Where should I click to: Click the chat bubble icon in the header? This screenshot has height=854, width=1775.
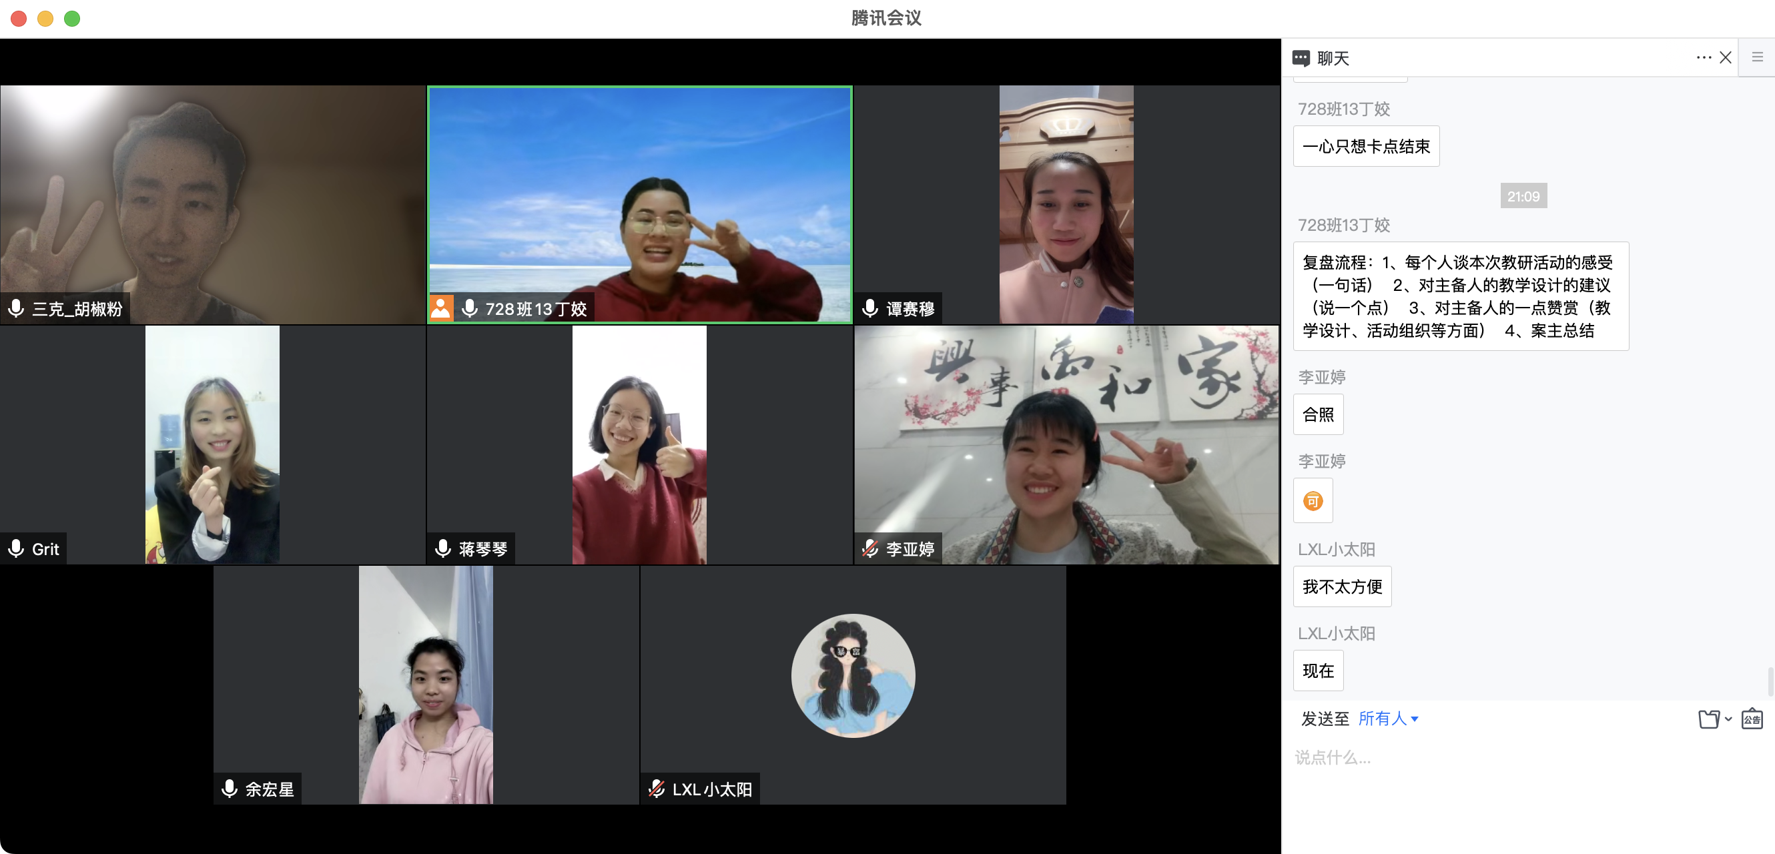click(1301, 59)
